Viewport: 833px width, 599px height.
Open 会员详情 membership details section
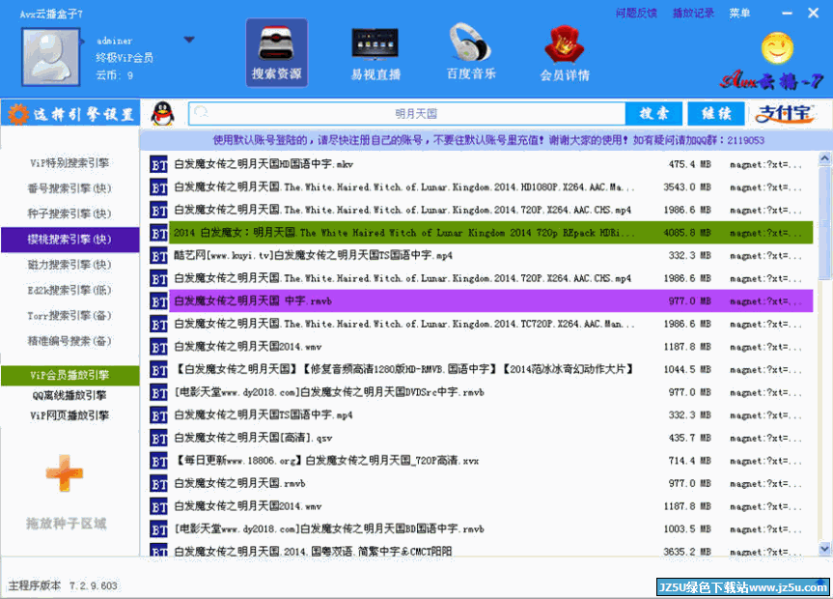[x=565, y=52]
